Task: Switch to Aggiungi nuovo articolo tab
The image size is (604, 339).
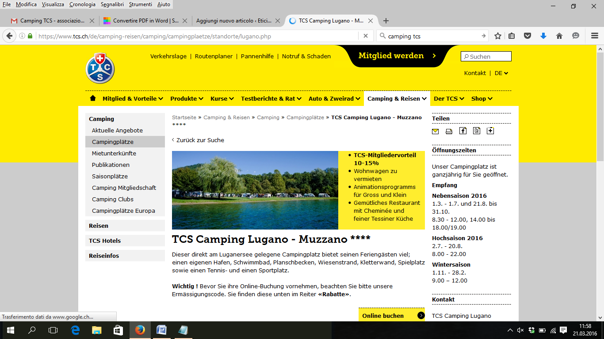Action: (237, 21)
